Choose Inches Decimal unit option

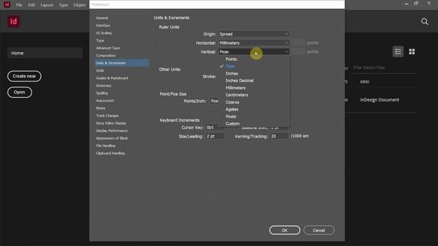(240, 81)
